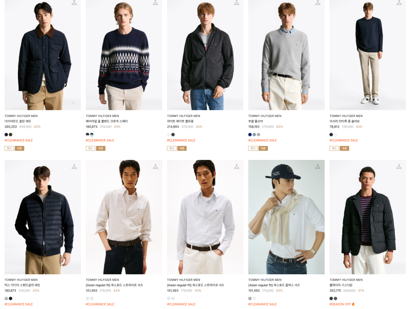Click hanger icon on 라이트 웨이트 블루종 image
This screenshot has width=409, height=309.
point(236,3)
